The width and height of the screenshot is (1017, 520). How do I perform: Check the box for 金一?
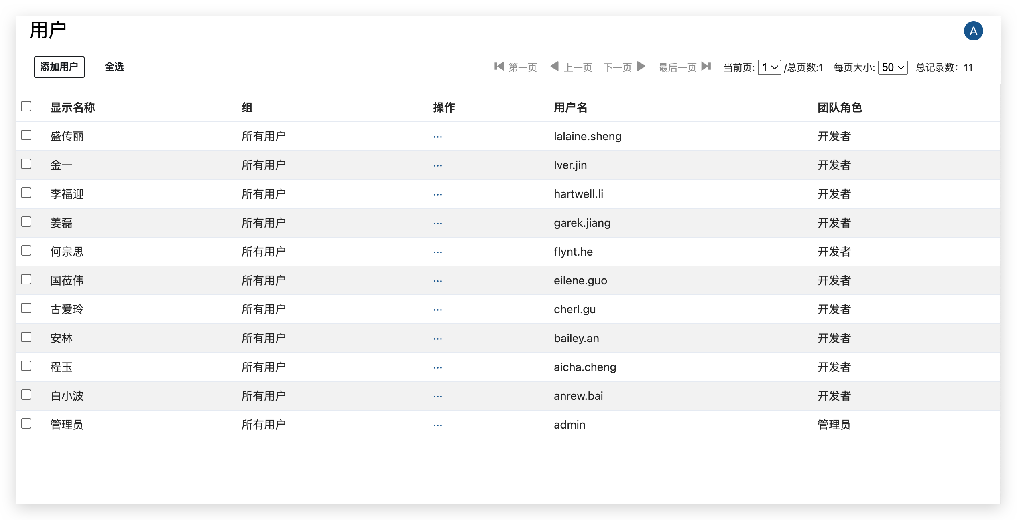pyautogui.click(x=26, y=164)
